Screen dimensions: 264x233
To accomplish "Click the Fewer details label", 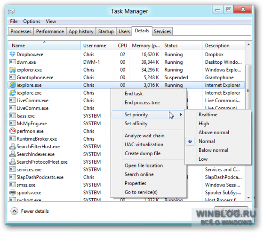I will click(35, 211).
